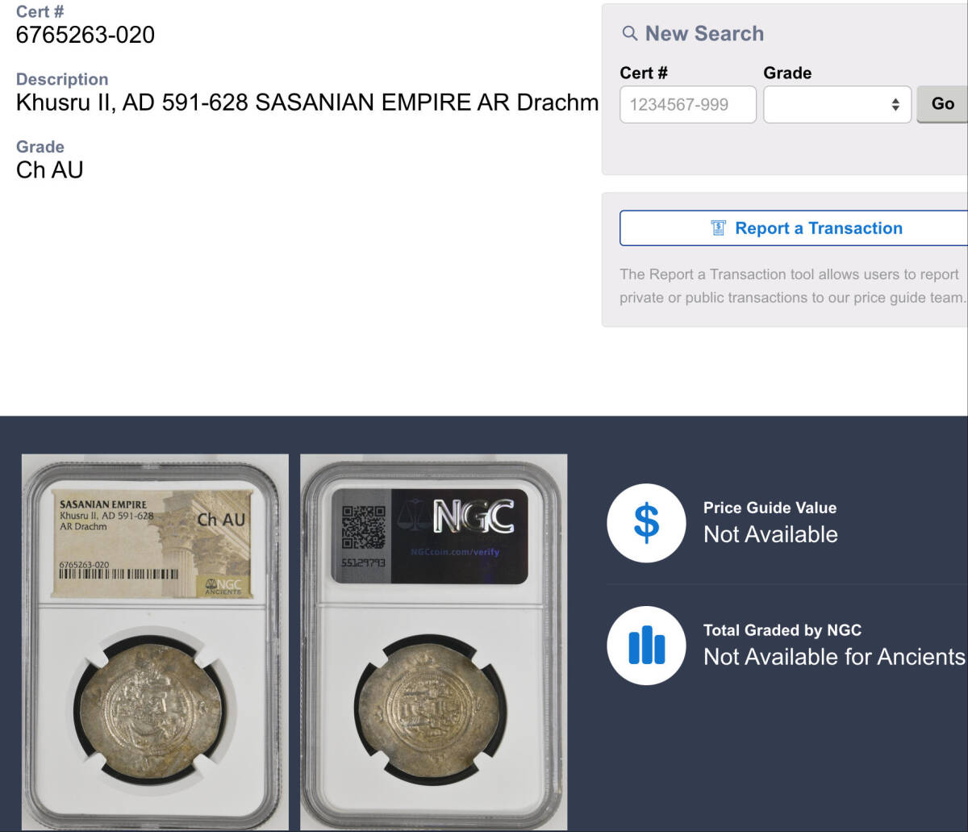Click the NGCcoin.com/verify link on the holder

pos(455,552)
